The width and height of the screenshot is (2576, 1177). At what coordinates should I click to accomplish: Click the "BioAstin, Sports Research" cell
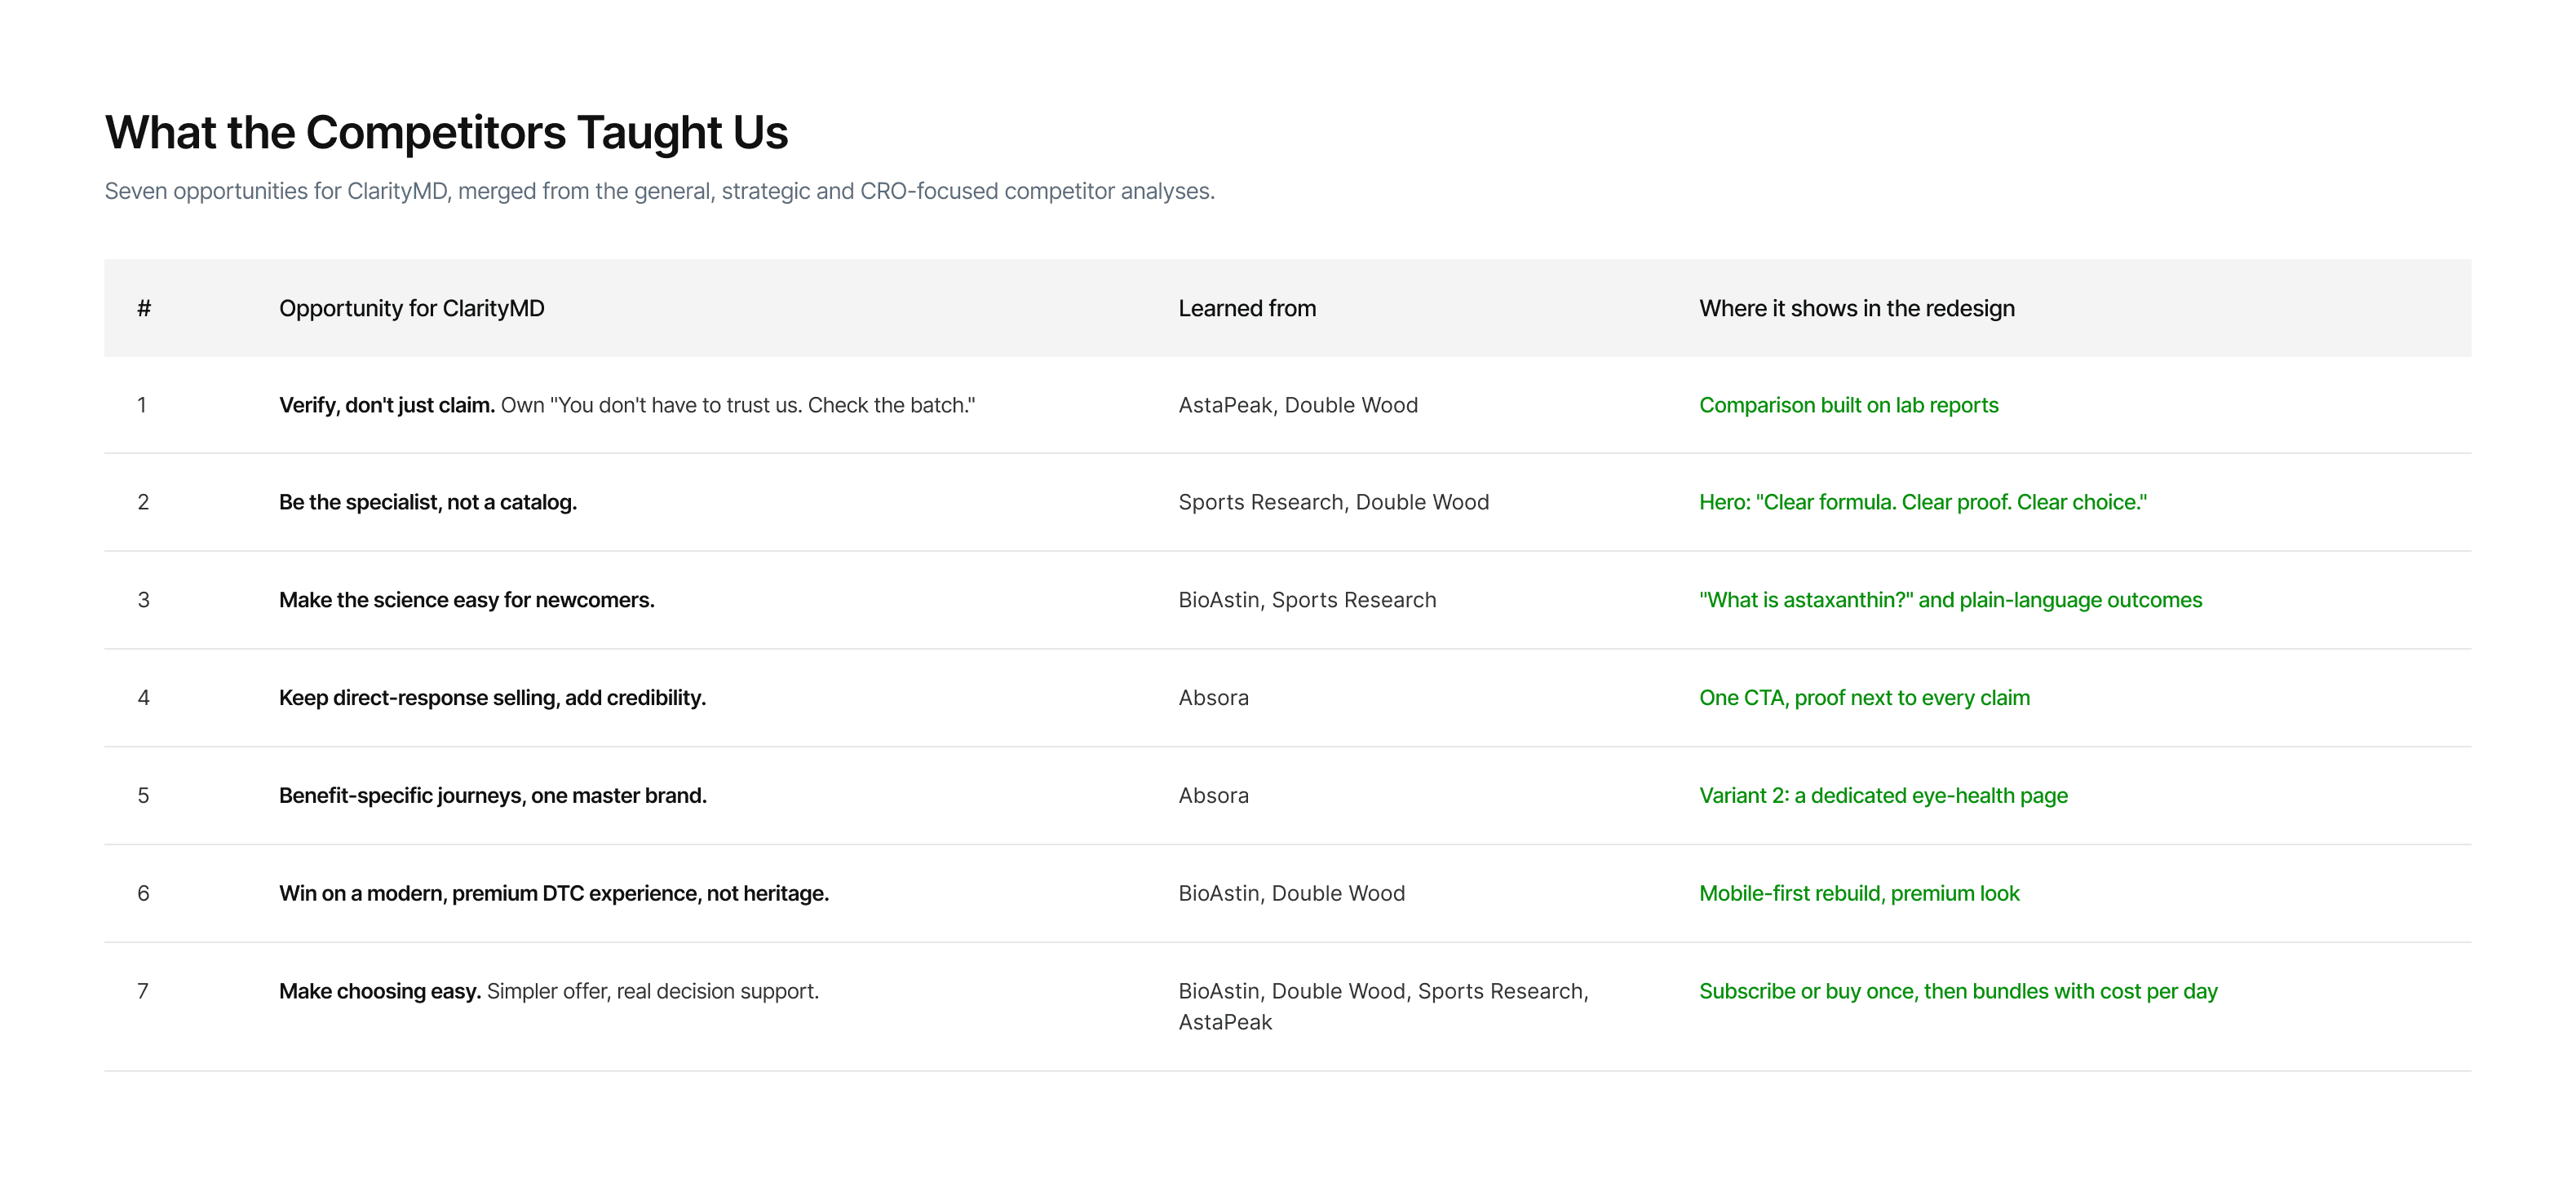1307,601
